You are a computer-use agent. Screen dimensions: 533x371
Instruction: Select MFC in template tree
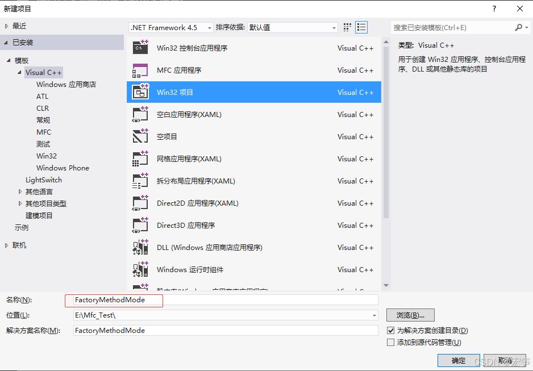[44, 132]
